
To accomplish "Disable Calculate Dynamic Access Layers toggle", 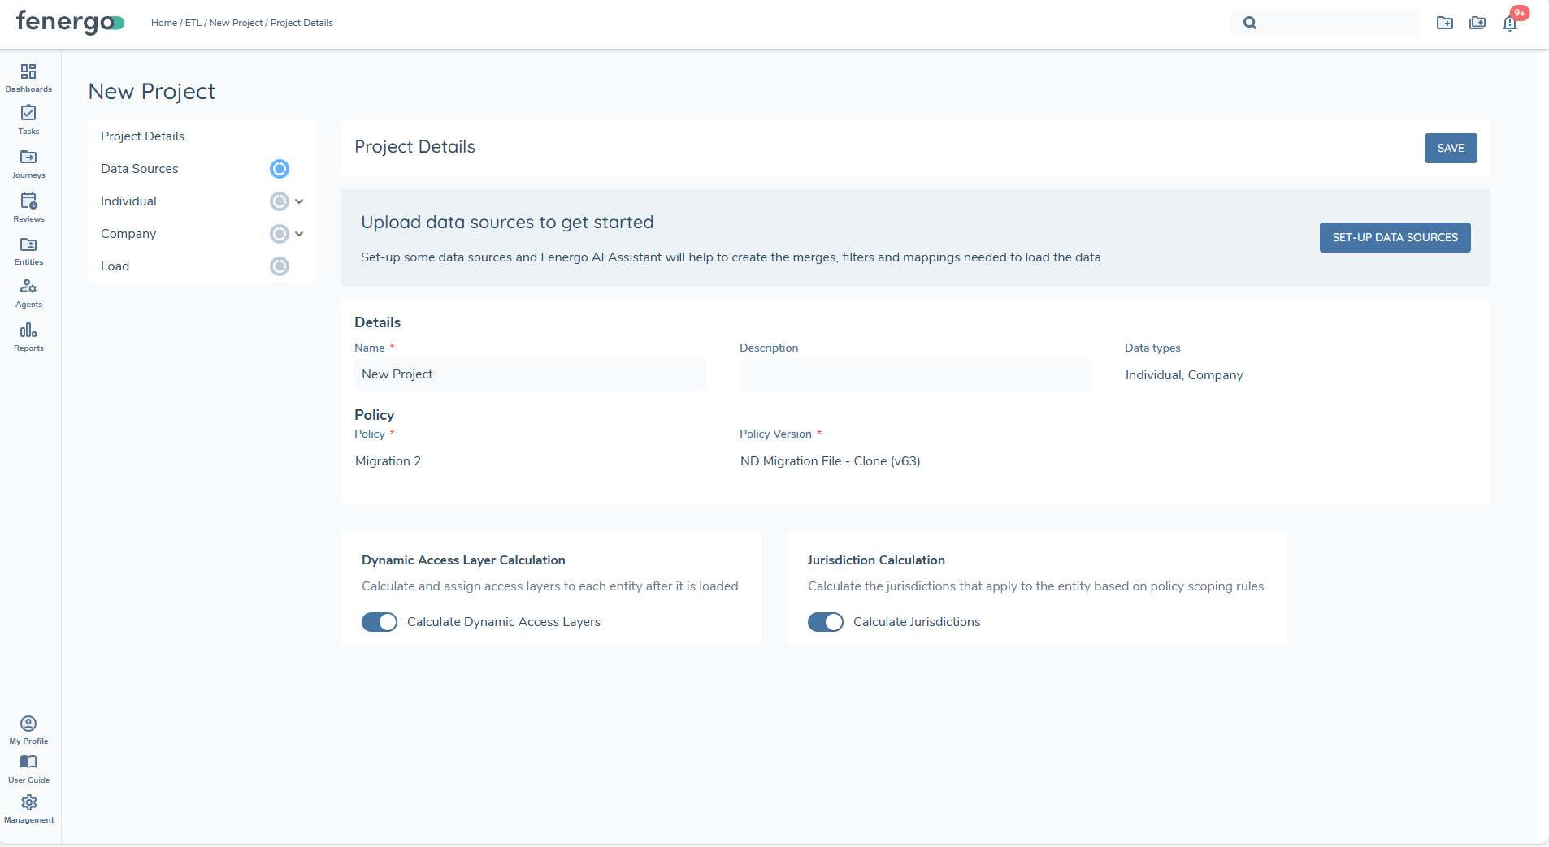I will coord(380,622).
